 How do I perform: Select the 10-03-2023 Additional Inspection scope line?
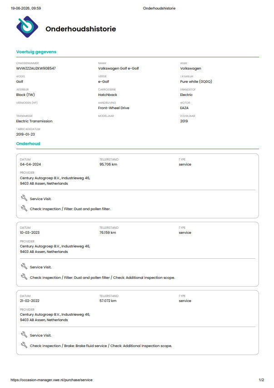click(x=102, y=277)
